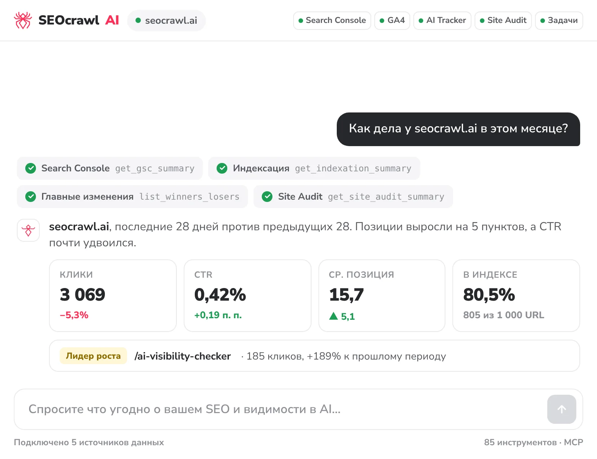Screen dimensions: 597x459
Task: Click the Ср. позиция metric card
Action: click(x=382, y=296)
